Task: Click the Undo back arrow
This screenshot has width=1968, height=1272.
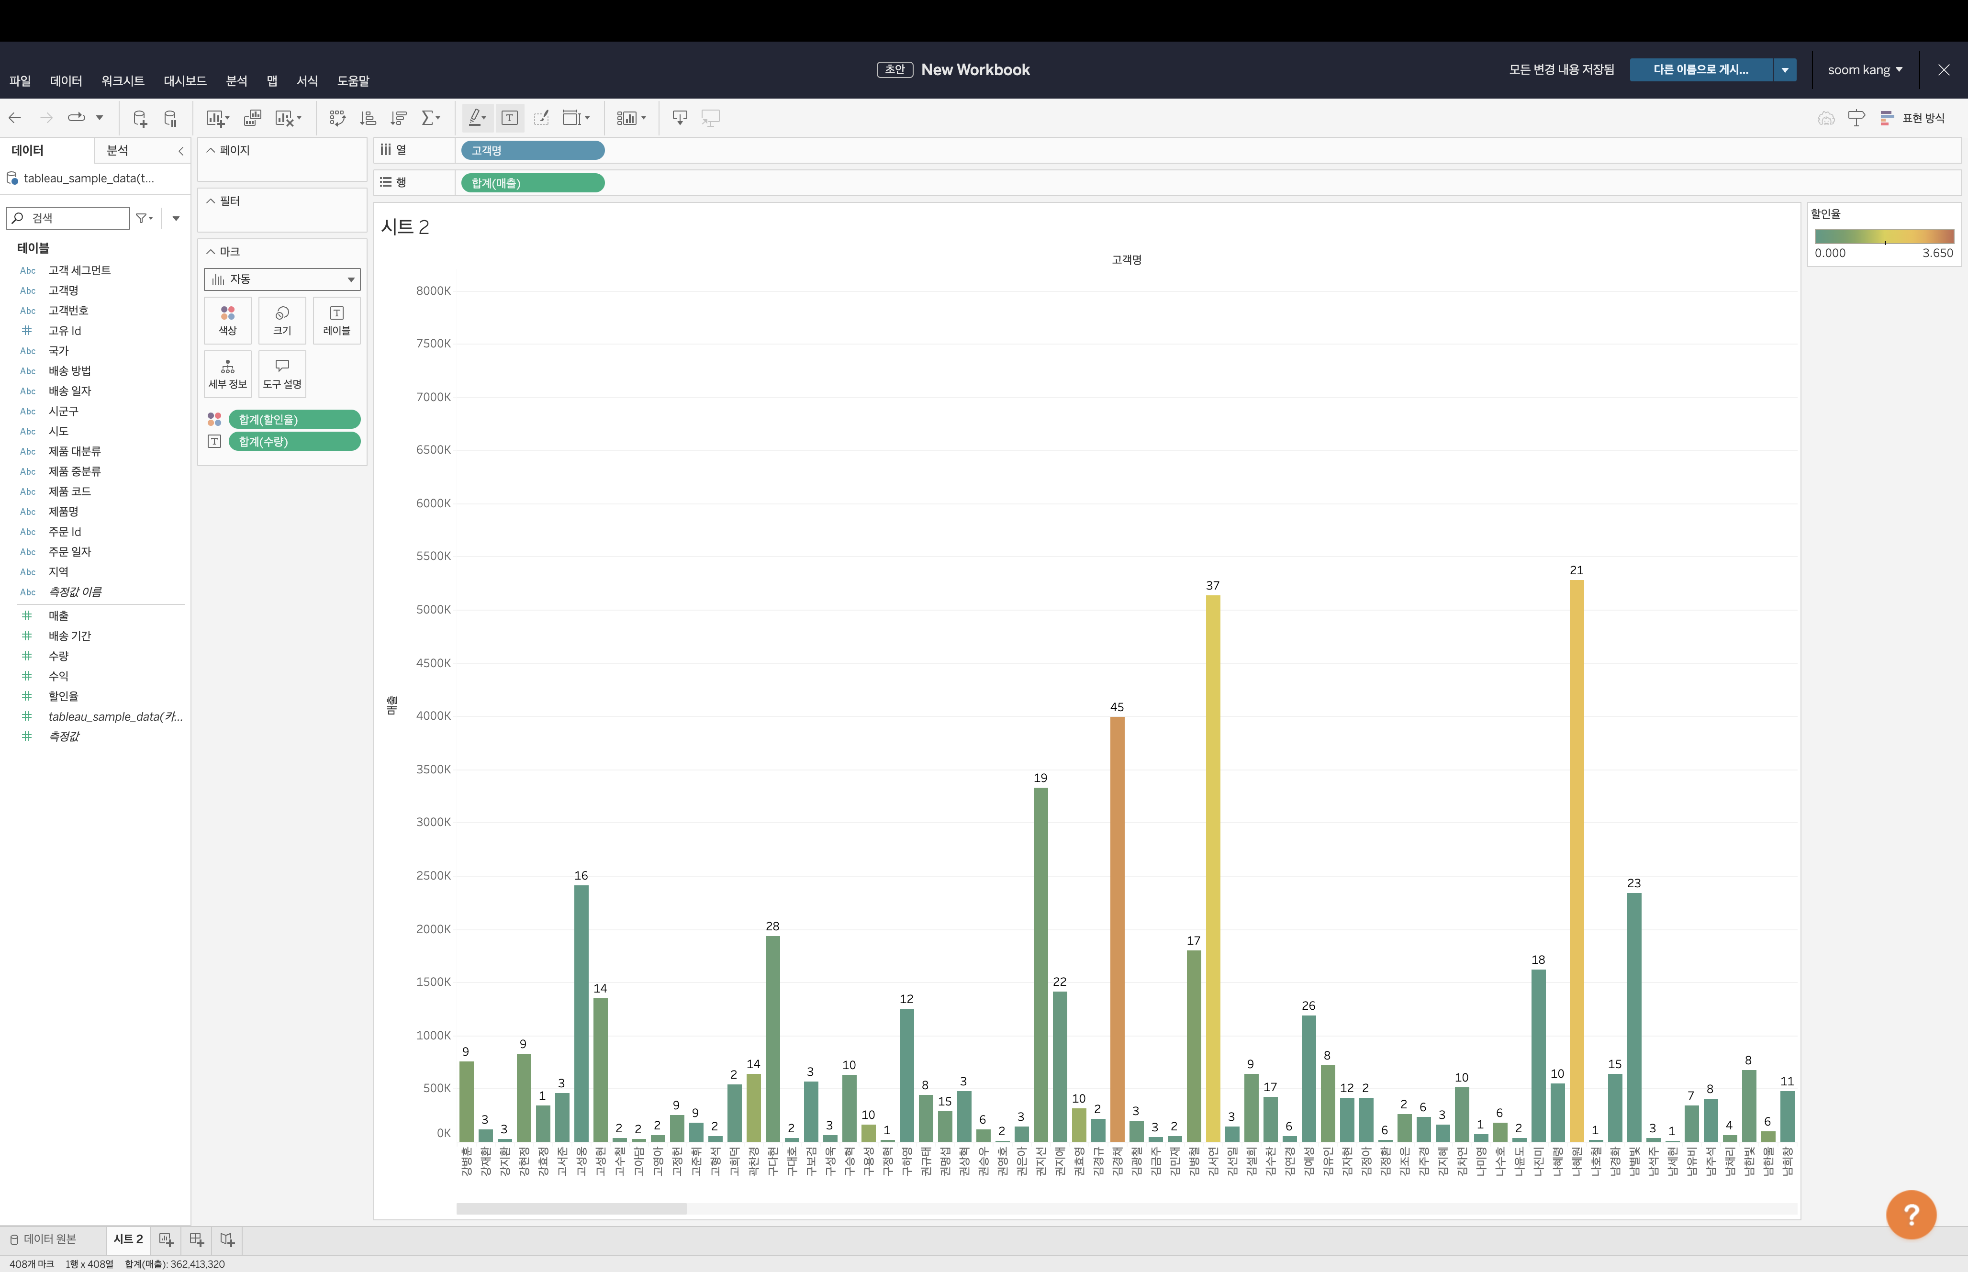Action: click(15, 118)
